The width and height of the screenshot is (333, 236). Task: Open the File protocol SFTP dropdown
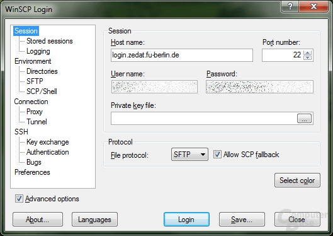[x=189, y=154]
